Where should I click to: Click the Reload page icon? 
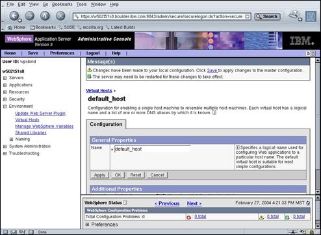45,16
